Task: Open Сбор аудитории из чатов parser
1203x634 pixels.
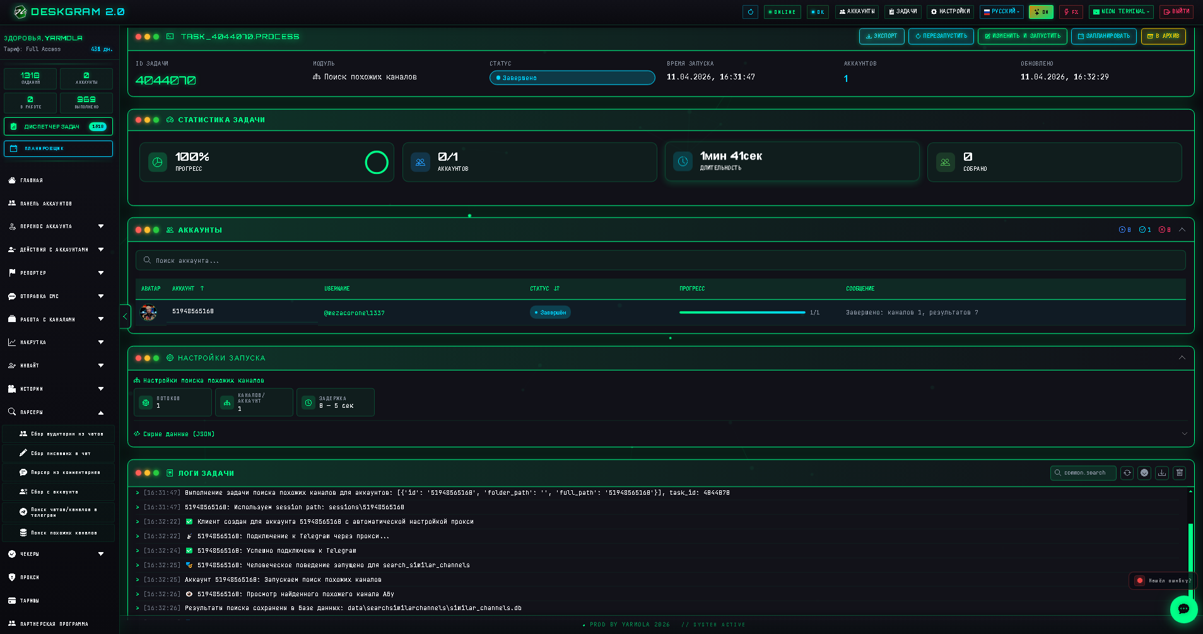Action: click(x=59, y=434)
